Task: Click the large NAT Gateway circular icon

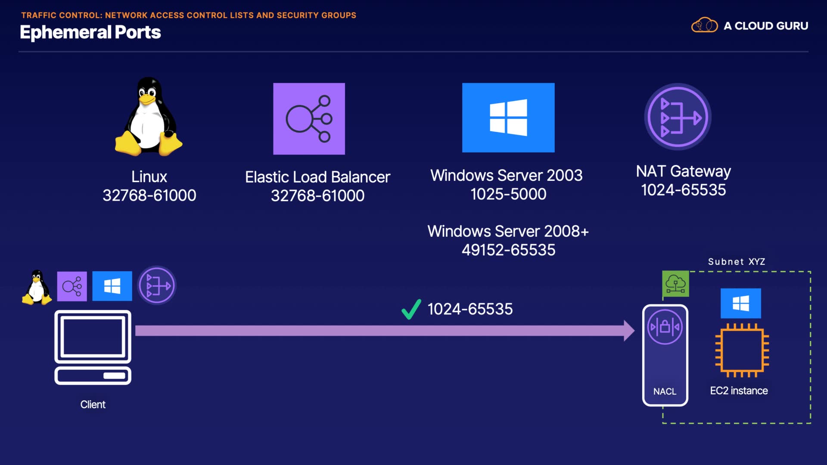Action: coord(678,117)
